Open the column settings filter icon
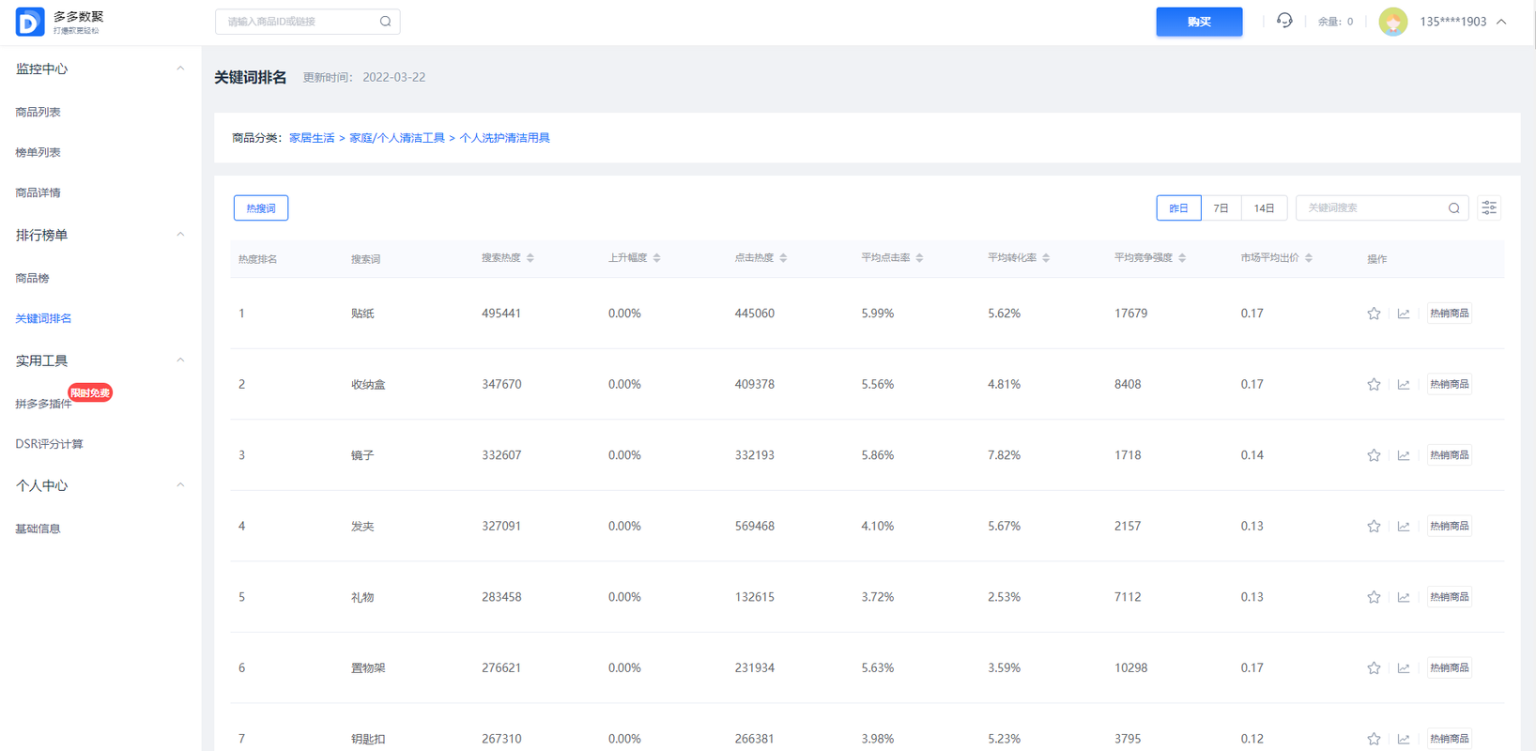The image size is (1536, 751). (x=1489, y=208)
